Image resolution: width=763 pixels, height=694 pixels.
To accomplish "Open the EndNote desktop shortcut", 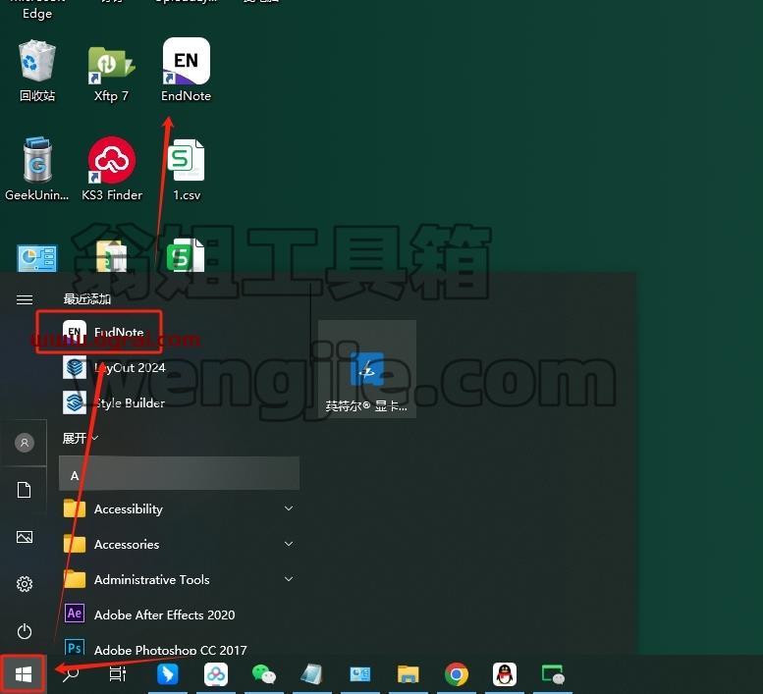I will click(187, 70).
